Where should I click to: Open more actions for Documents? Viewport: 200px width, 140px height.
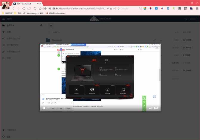click(x=161, y=40)
